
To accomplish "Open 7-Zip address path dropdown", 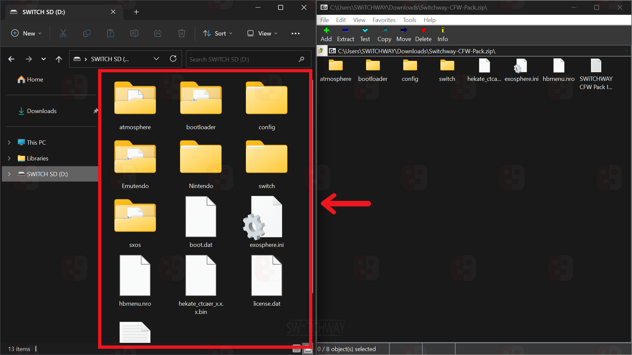I will 627,51.
